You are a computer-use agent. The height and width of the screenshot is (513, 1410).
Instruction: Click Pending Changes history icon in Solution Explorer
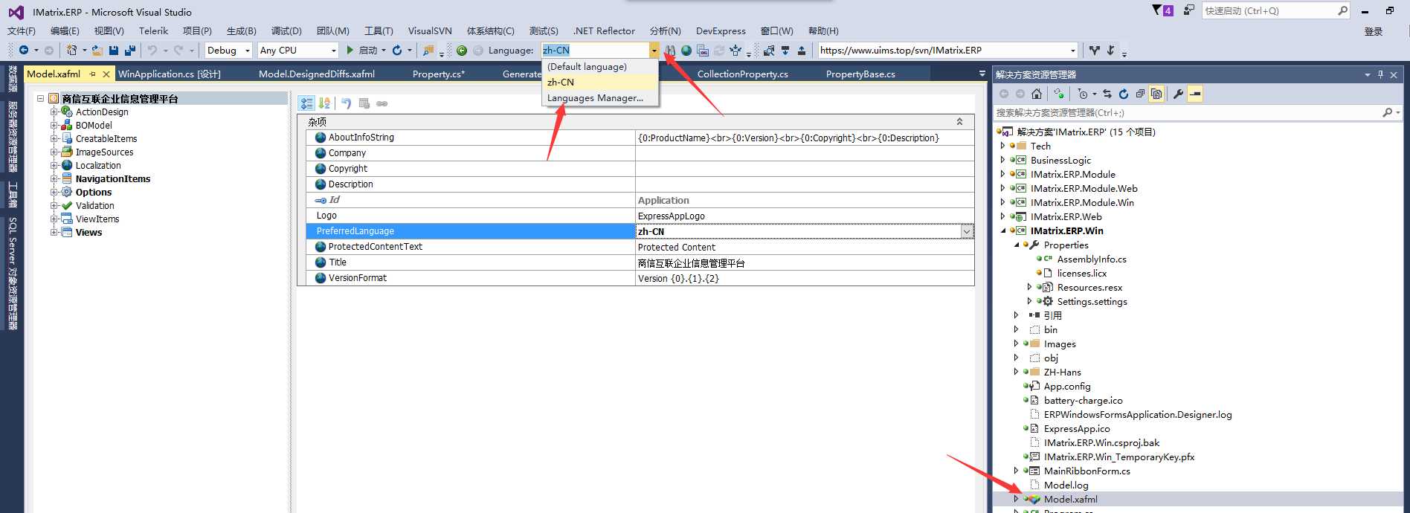tap(1083, 94)
